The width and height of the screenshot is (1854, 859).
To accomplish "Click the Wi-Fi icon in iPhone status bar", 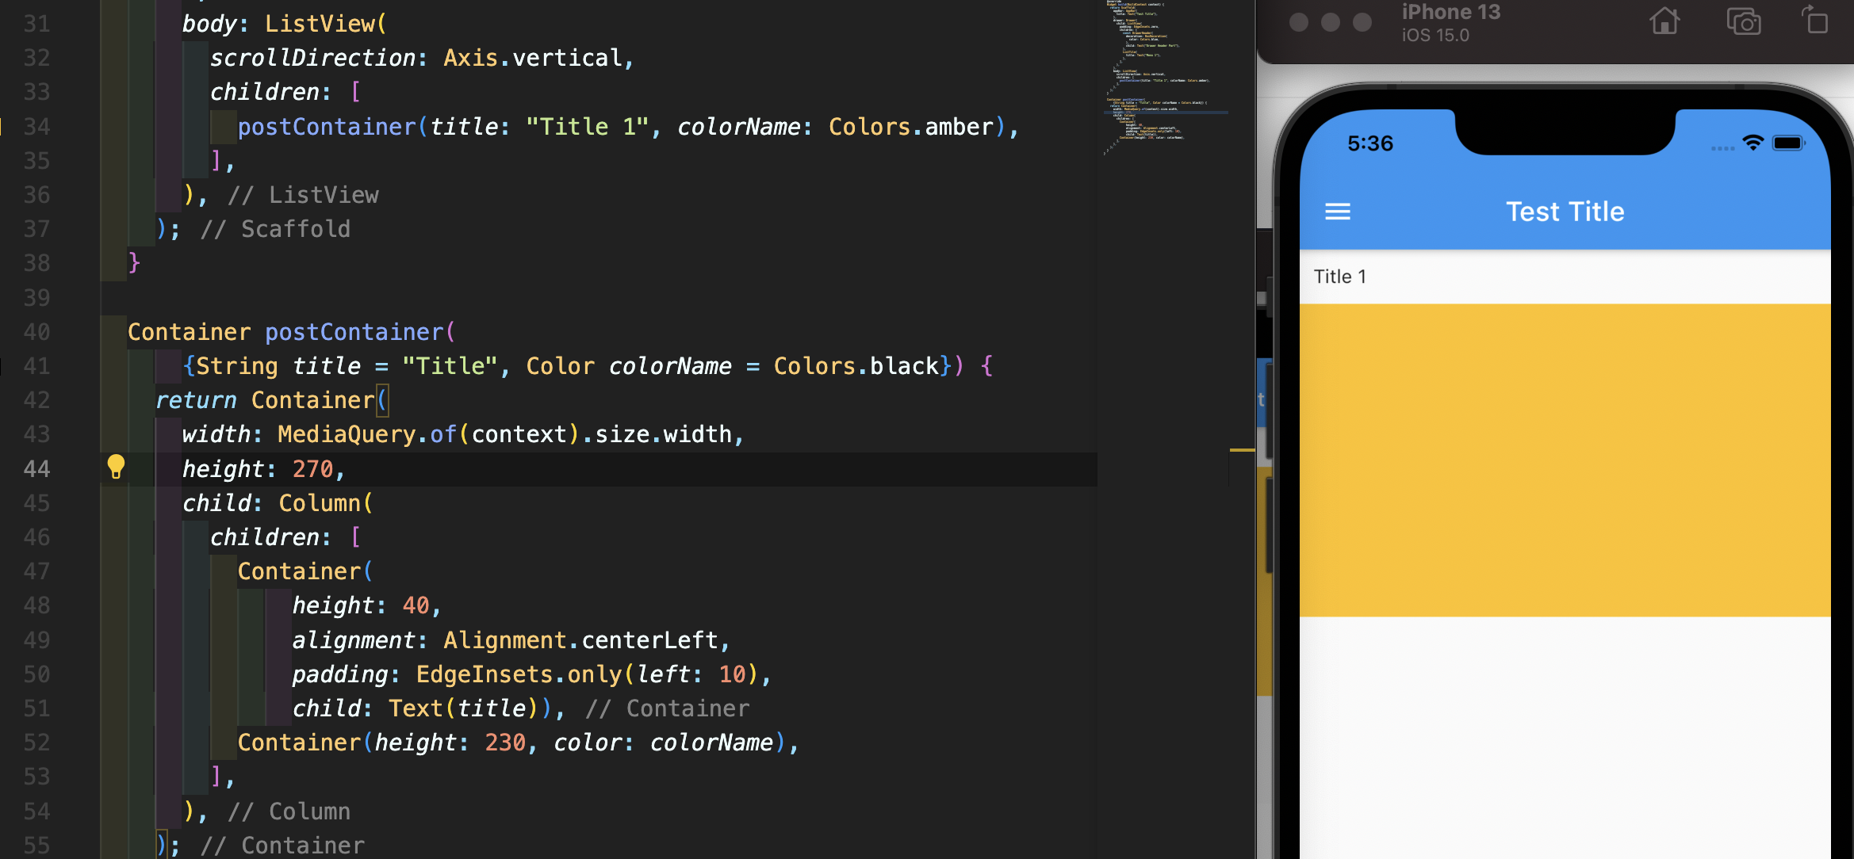I will point(1752,143).
